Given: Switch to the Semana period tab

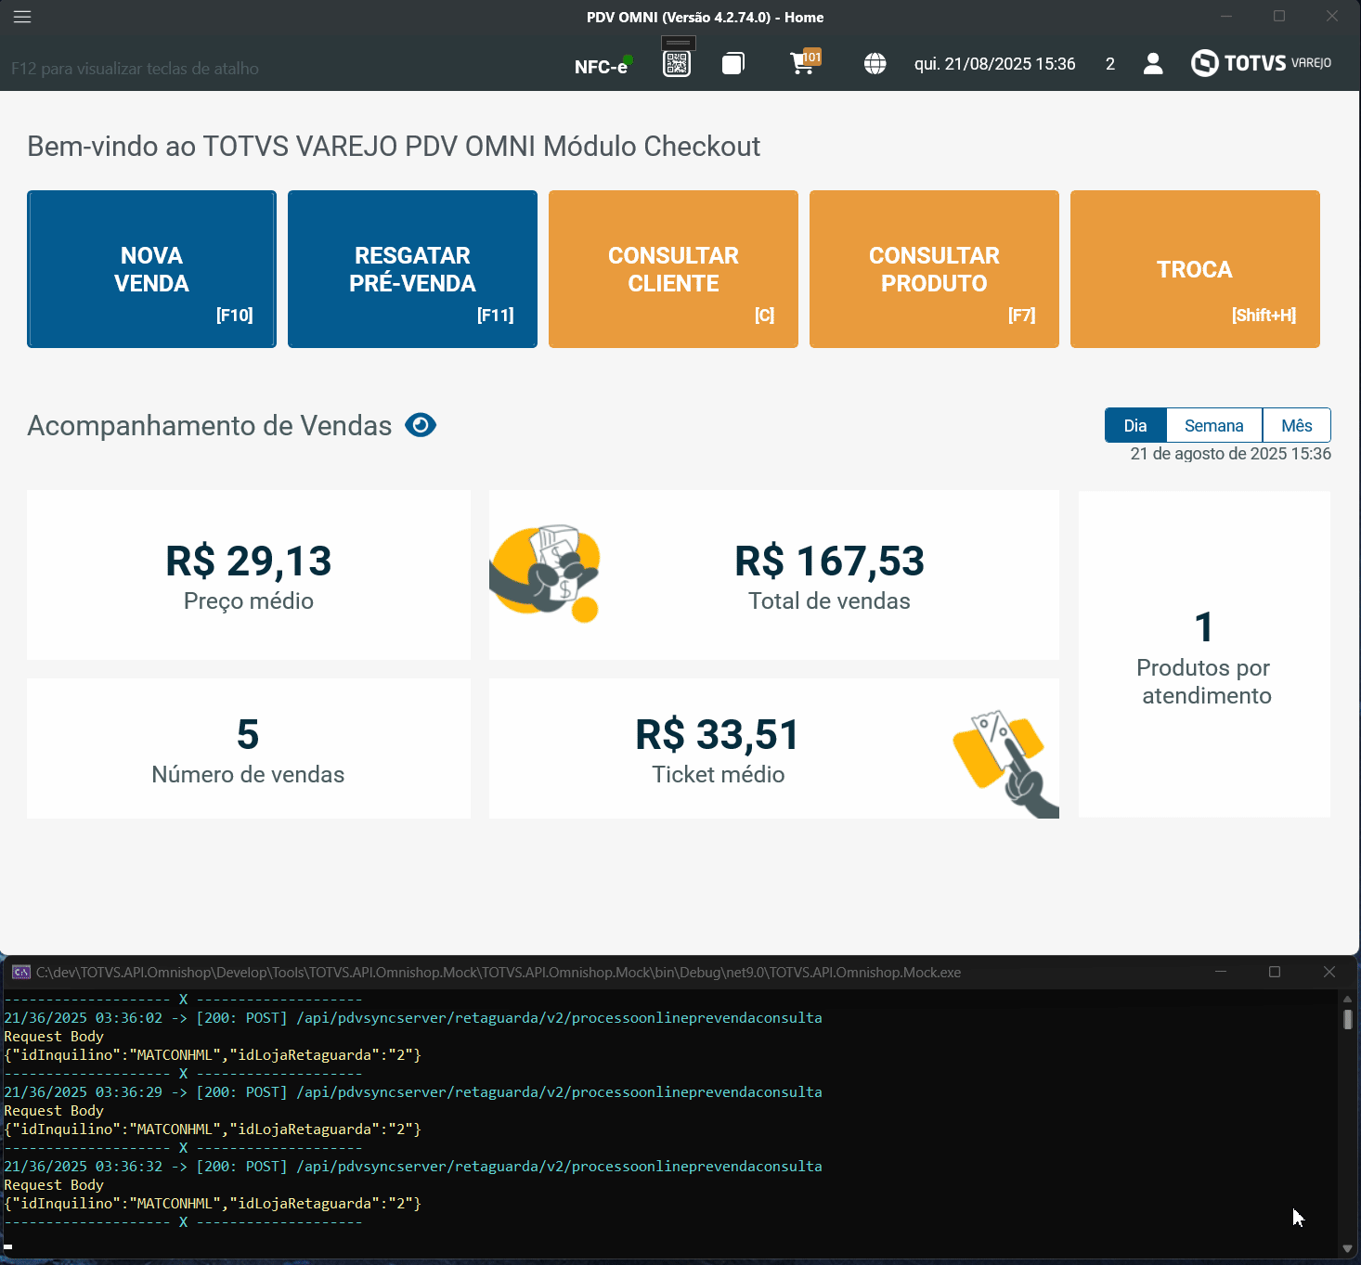Looking at the screenshot, I should [x=1214, y=425].
